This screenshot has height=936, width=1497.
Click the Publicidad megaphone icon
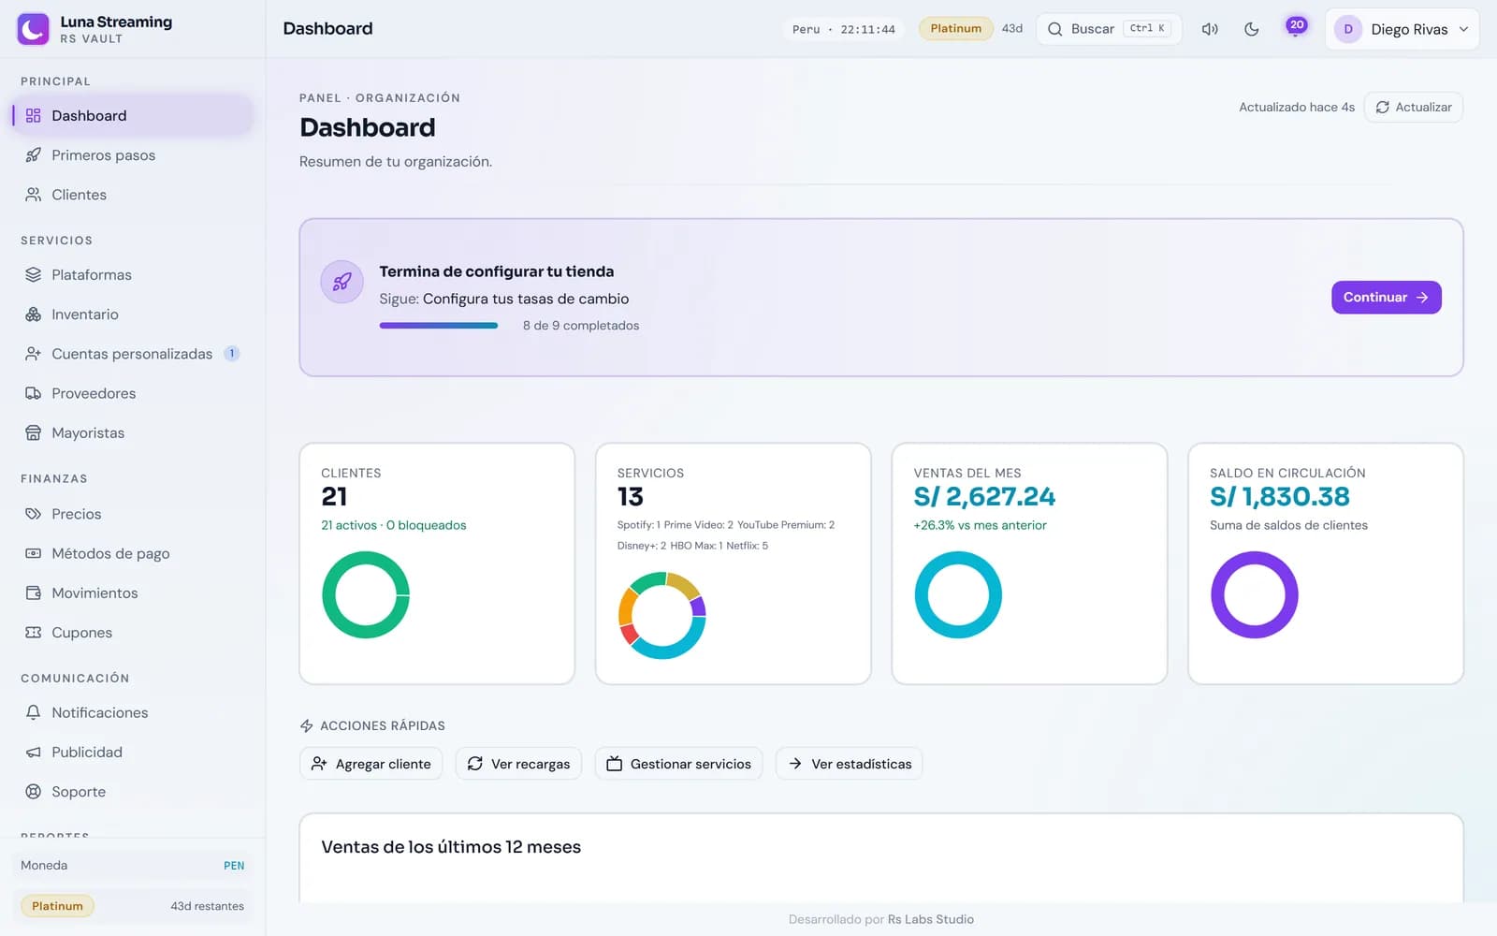(x=34, y=753)
